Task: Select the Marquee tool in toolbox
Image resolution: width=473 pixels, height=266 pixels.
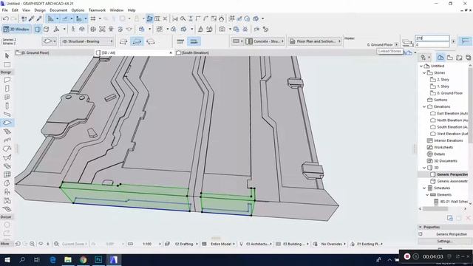Action: 7,65
